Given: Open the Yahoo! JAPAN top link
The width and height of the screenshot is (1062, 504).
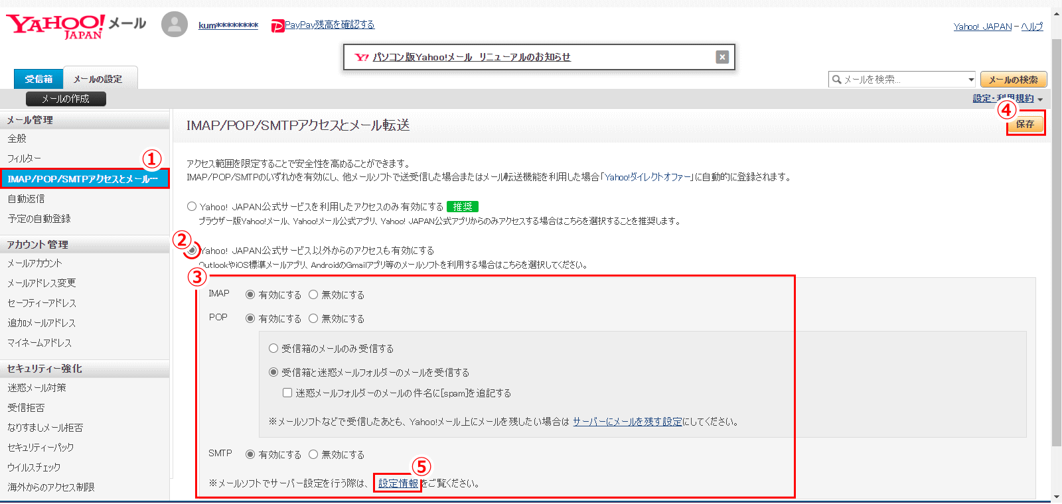Looking at the screenshot, I should 982,27.
